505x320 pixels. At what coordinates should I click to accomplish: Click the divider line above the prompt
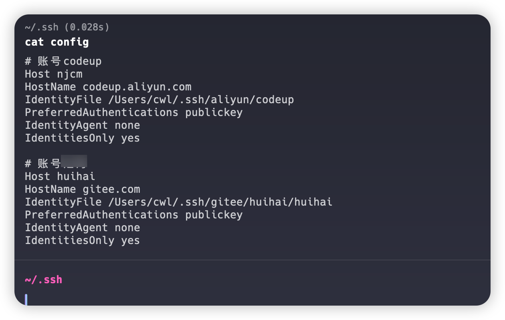point(252,260)
